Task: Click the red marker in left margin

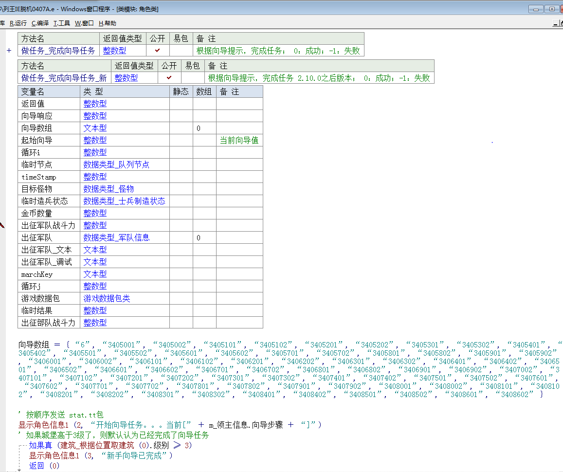Action: [x=1, y=225]
